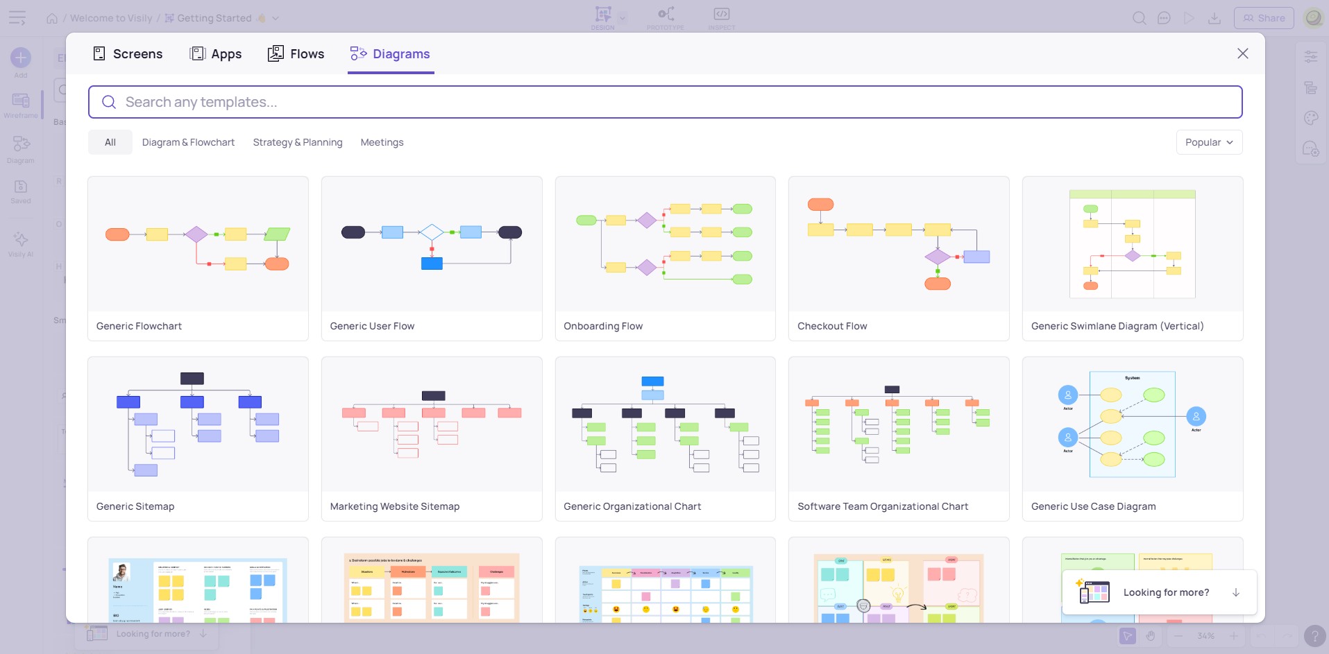This screenshot has width=1329, height=654.
Task: Select the cursor tool at bottom
Action: (1128, 635)
